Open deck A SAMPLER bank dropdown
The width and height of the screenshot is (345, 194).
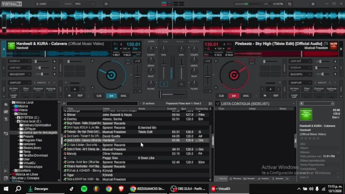point(19,83)
